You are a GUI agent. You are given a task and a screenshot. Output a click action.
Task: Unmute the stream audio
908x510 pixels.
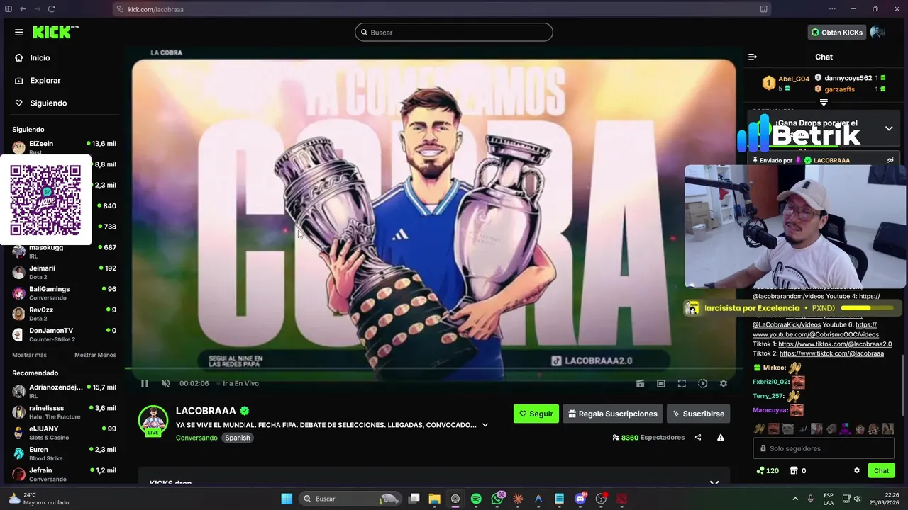click(165, 383)
